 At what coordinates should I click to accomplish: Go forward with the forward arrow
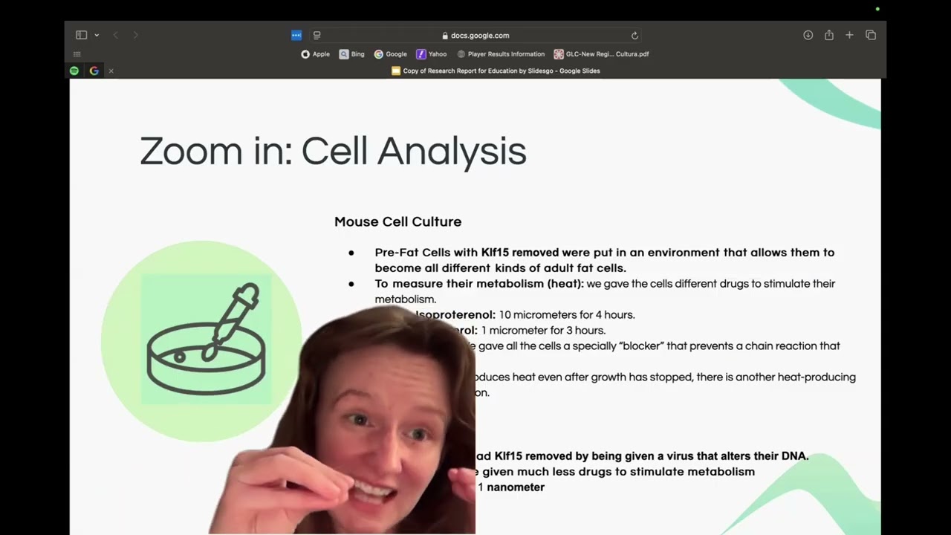tap(135, 35)
